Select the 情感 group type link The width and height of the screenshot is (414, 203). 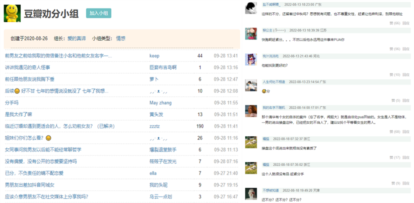click(121, 38)
